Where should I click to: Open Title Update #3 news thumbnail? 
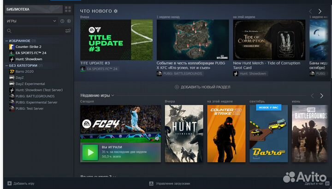[117, 40]
